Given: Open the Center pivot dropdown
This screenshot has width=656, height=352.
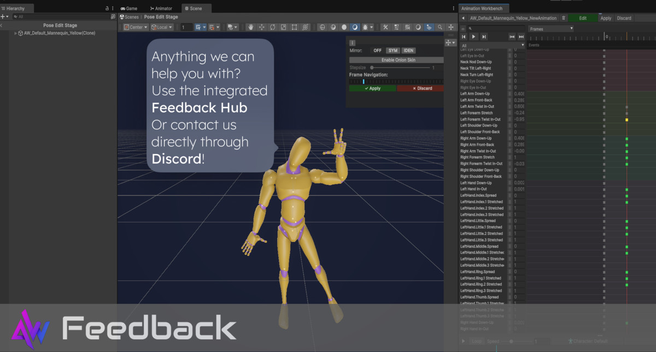Looking at the screenshot, I should pos(136,27).
